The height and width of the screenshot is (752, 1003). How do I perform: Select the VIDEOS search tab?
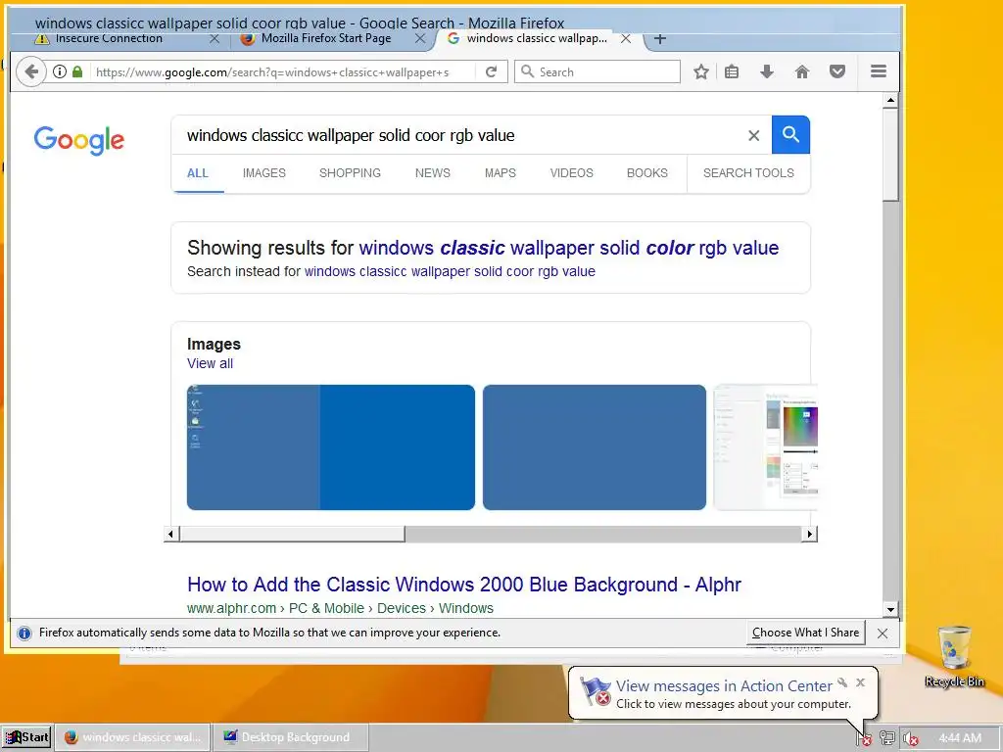tap(572, 173)
